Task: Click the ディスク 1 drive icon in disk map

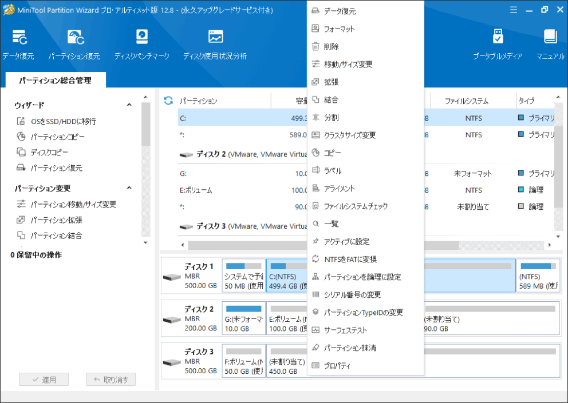Action: click(x=172, y=277)
